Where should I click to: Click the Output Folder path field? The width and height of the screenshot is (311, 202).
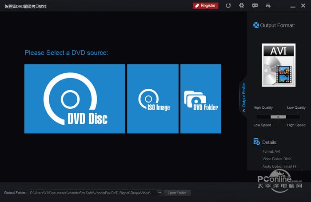pos(92,193)
